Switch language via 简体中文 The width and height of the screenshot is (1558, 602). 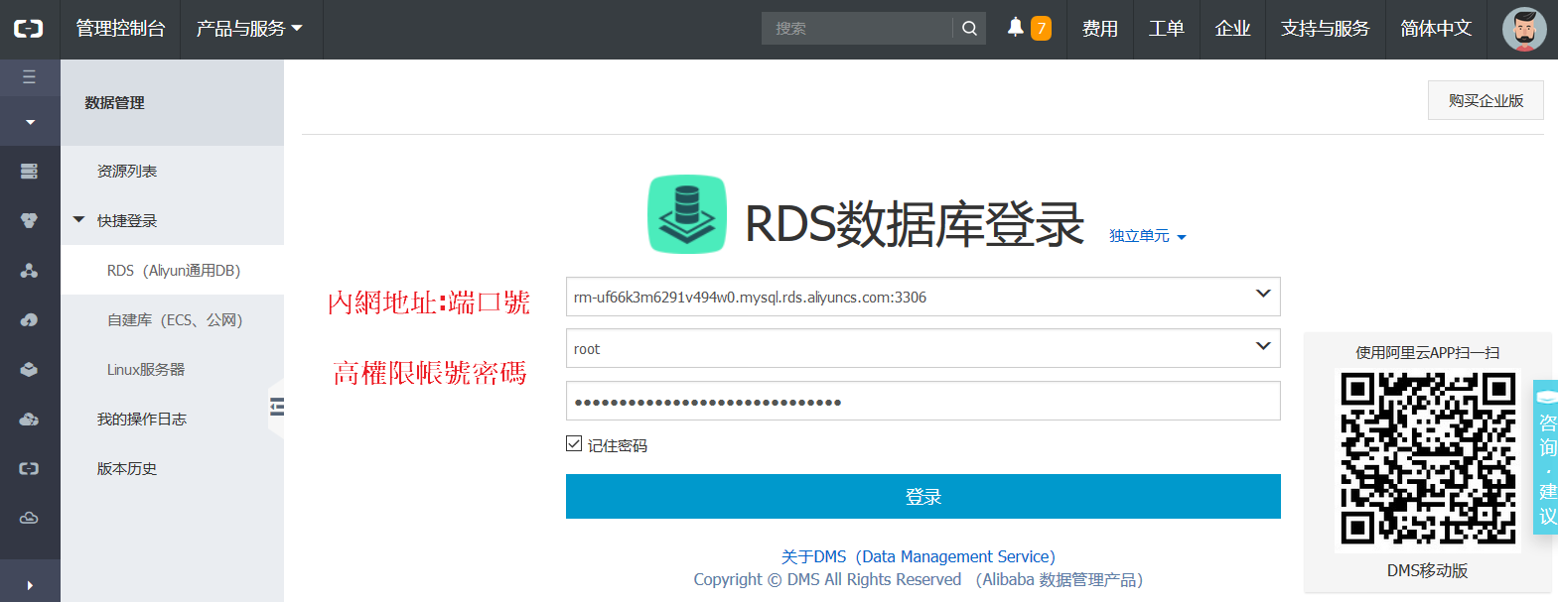[1436, 29]
